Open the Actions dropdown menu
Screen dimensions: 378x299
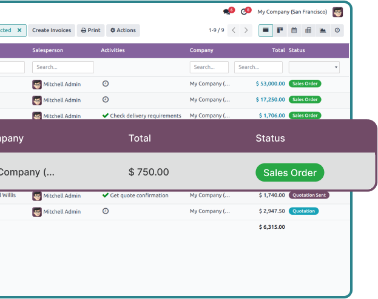(x=123, y=30)
